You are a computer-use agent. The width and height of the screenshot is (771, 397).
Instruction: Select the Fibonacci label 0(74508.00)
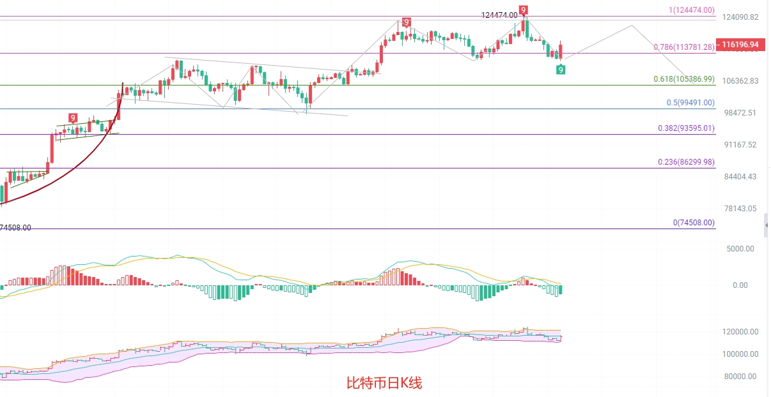[x=694, y=223]
